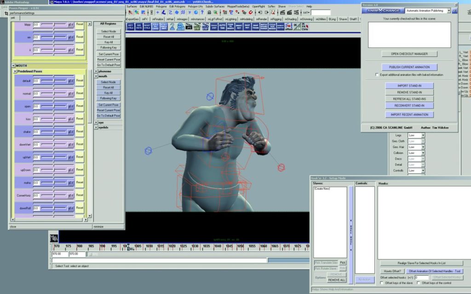Image resolution: width=471 pixels, height=294 pixels.
Task: Enable Export additional animation files checkbox
Action: click(377, 75)
